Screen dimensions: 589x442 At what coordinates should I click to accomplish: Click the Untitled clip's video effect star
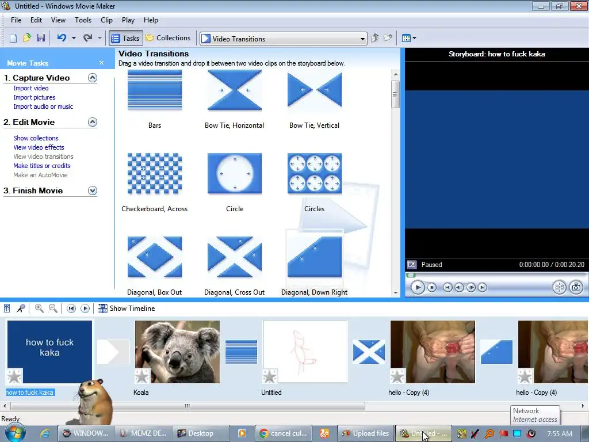pyautogui.click(x=270, y=376)
